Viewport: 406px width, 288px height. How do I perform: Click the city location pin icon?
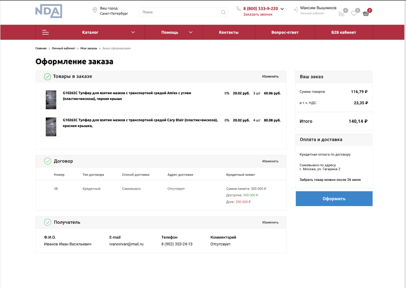[95, 11]
